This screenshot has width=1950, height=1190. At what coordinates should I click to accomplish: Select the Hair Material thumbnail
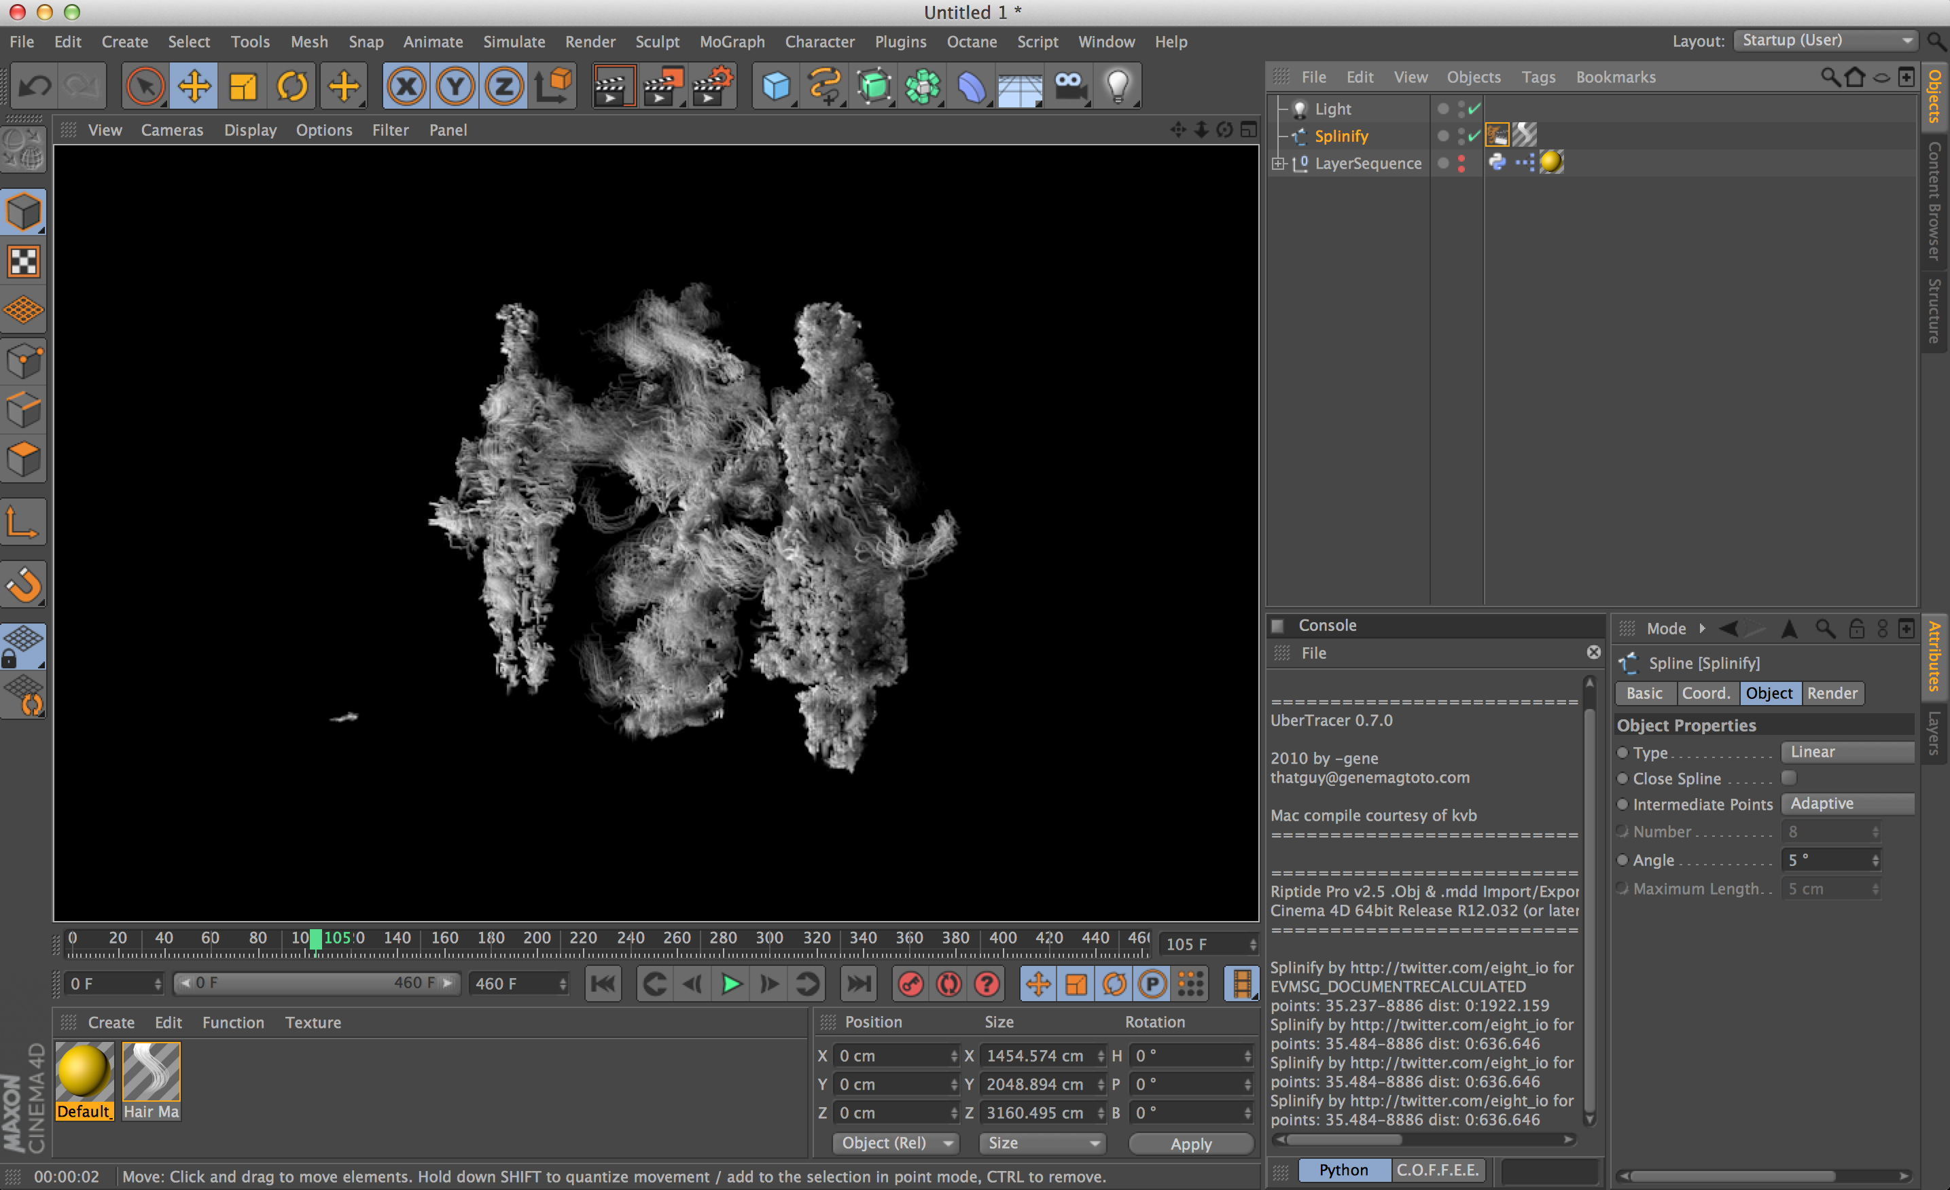click(x=151, y=1080)
